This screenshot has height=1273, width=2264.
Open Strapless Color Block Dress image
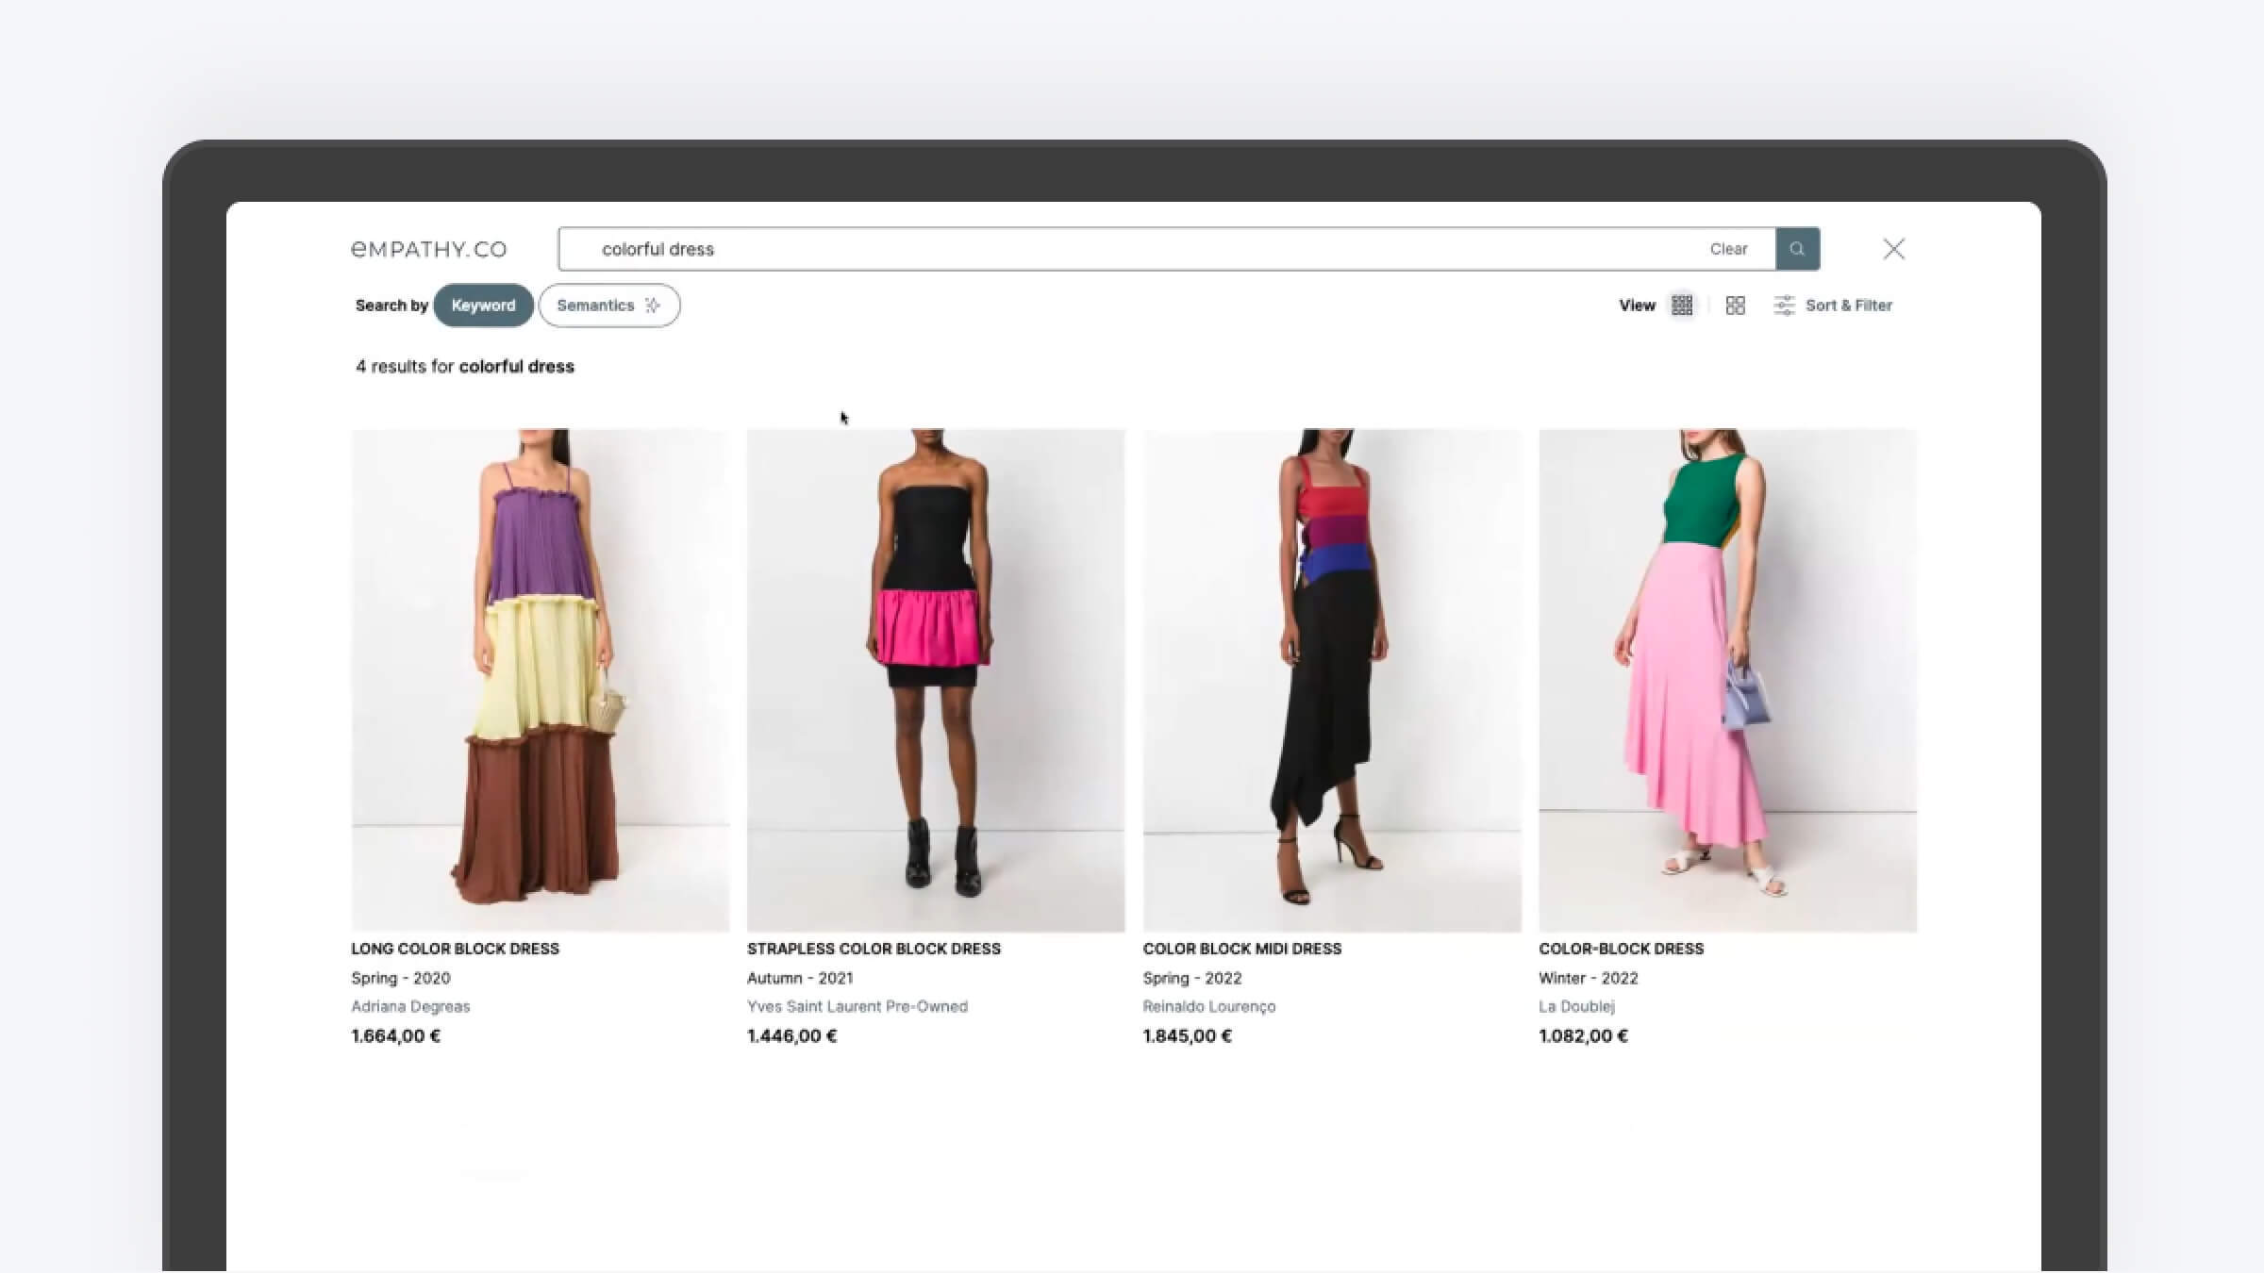tap(935, 679)
